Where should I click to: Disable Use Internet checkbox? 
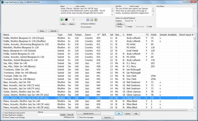pos(82,27)
